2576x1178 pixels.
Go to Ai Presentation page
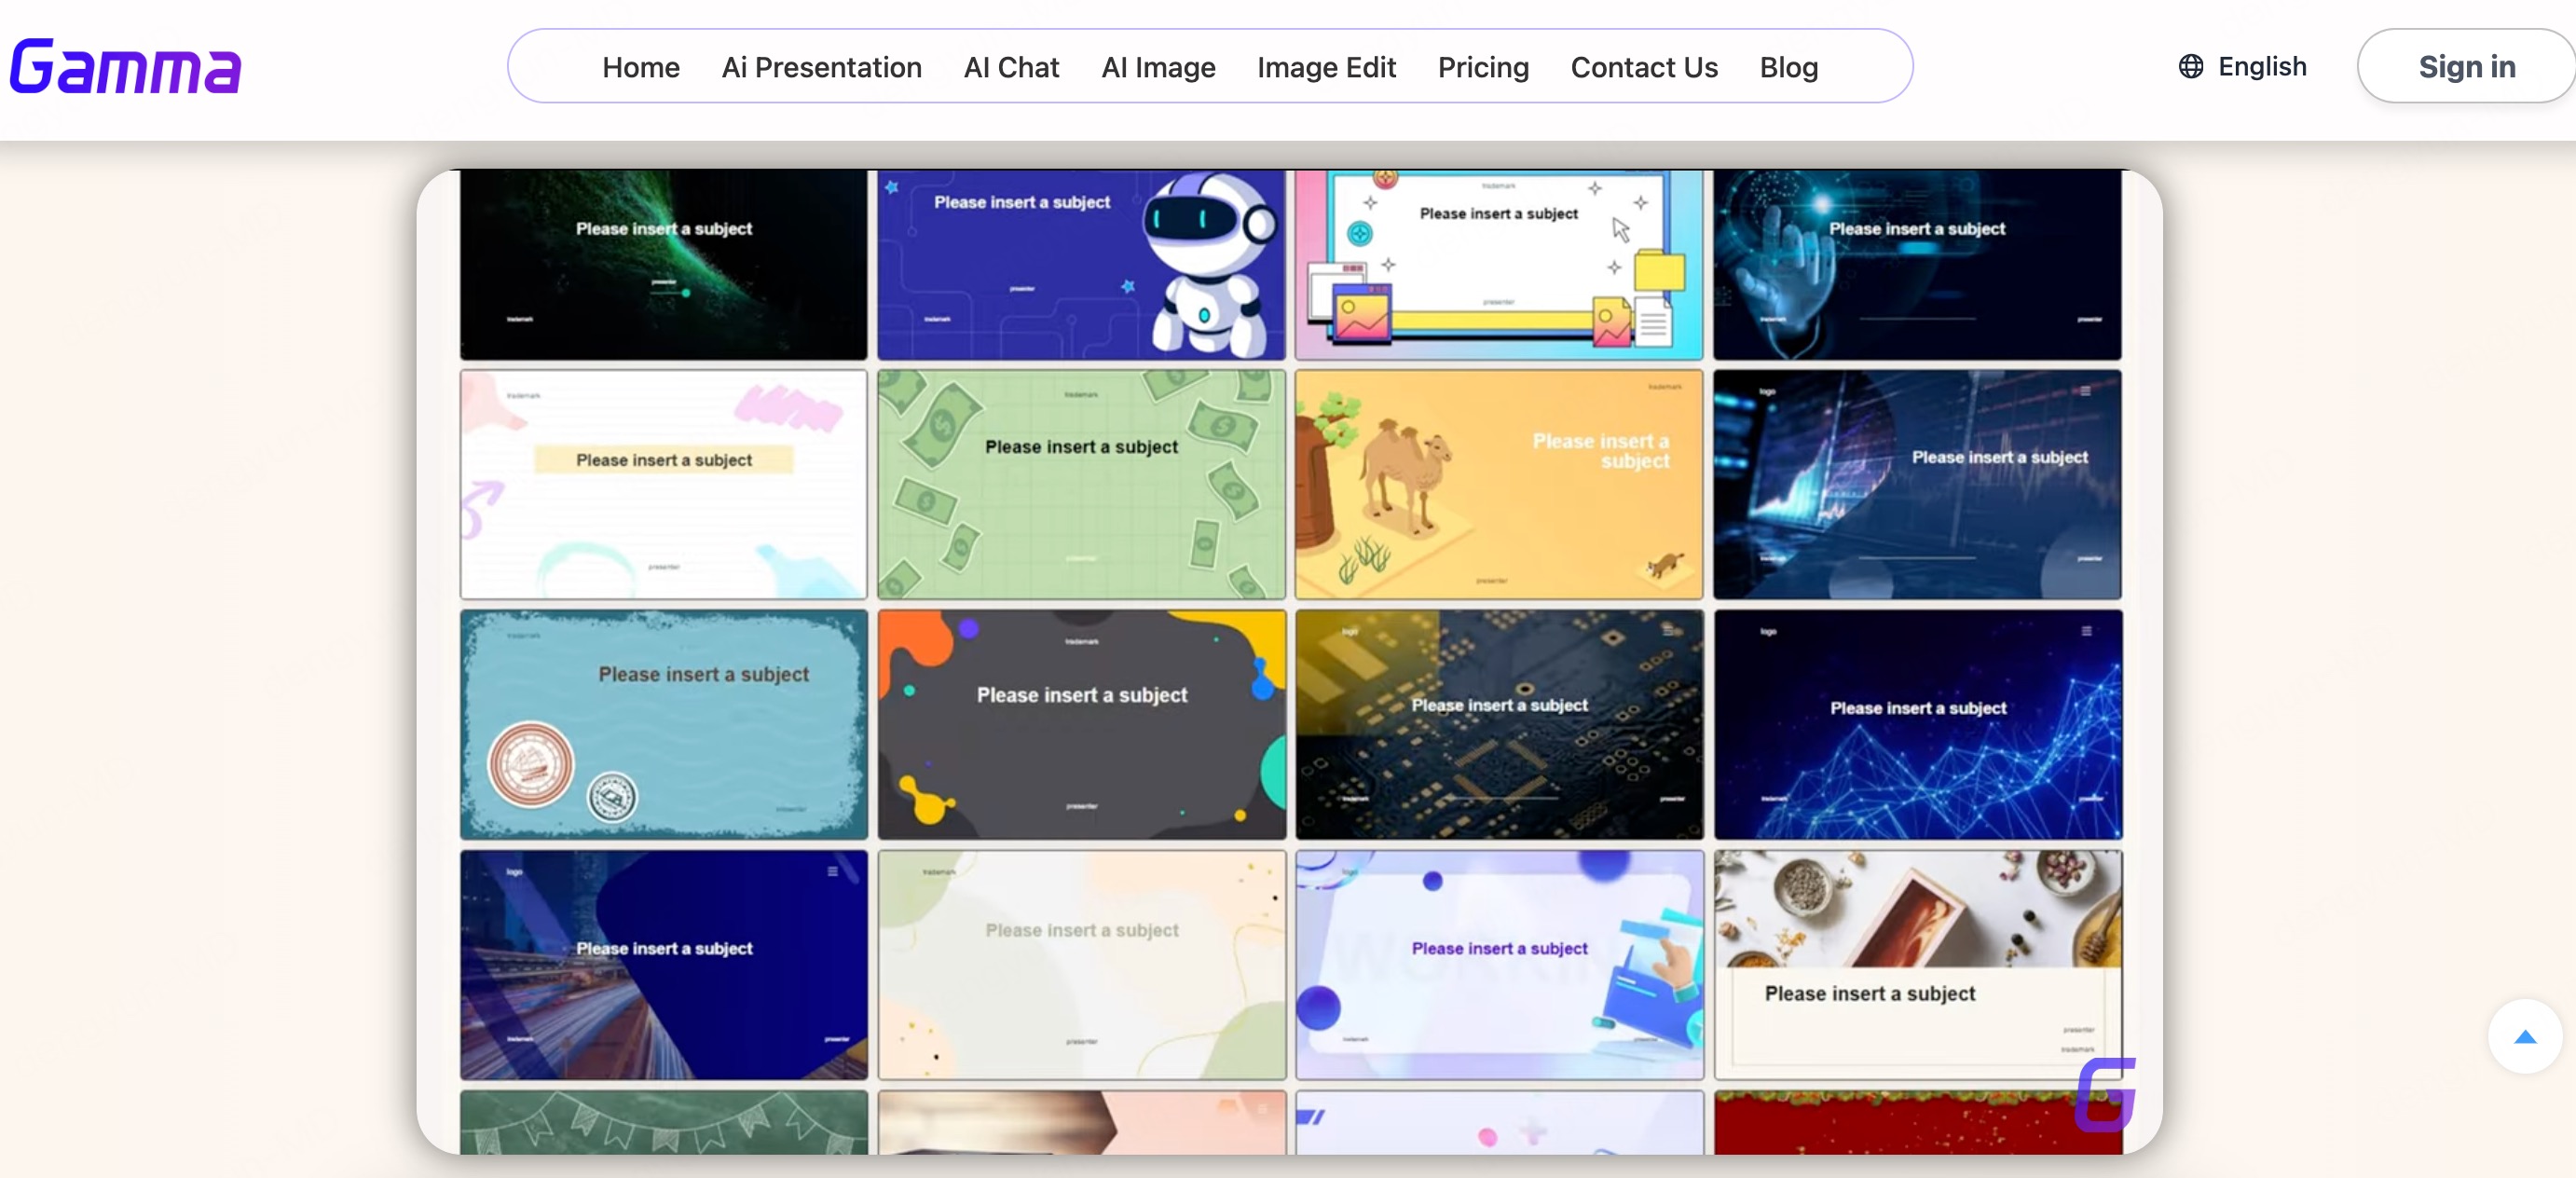click(821, 67)
